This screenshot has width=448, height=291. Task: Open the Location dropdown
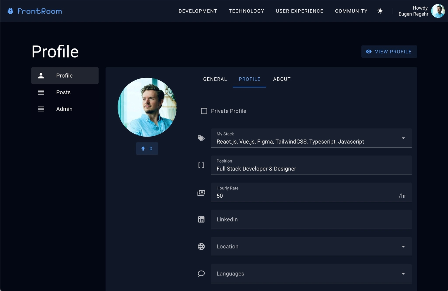click(311, 247)
